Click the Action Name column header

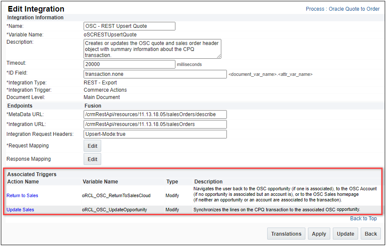coord(23,182)
